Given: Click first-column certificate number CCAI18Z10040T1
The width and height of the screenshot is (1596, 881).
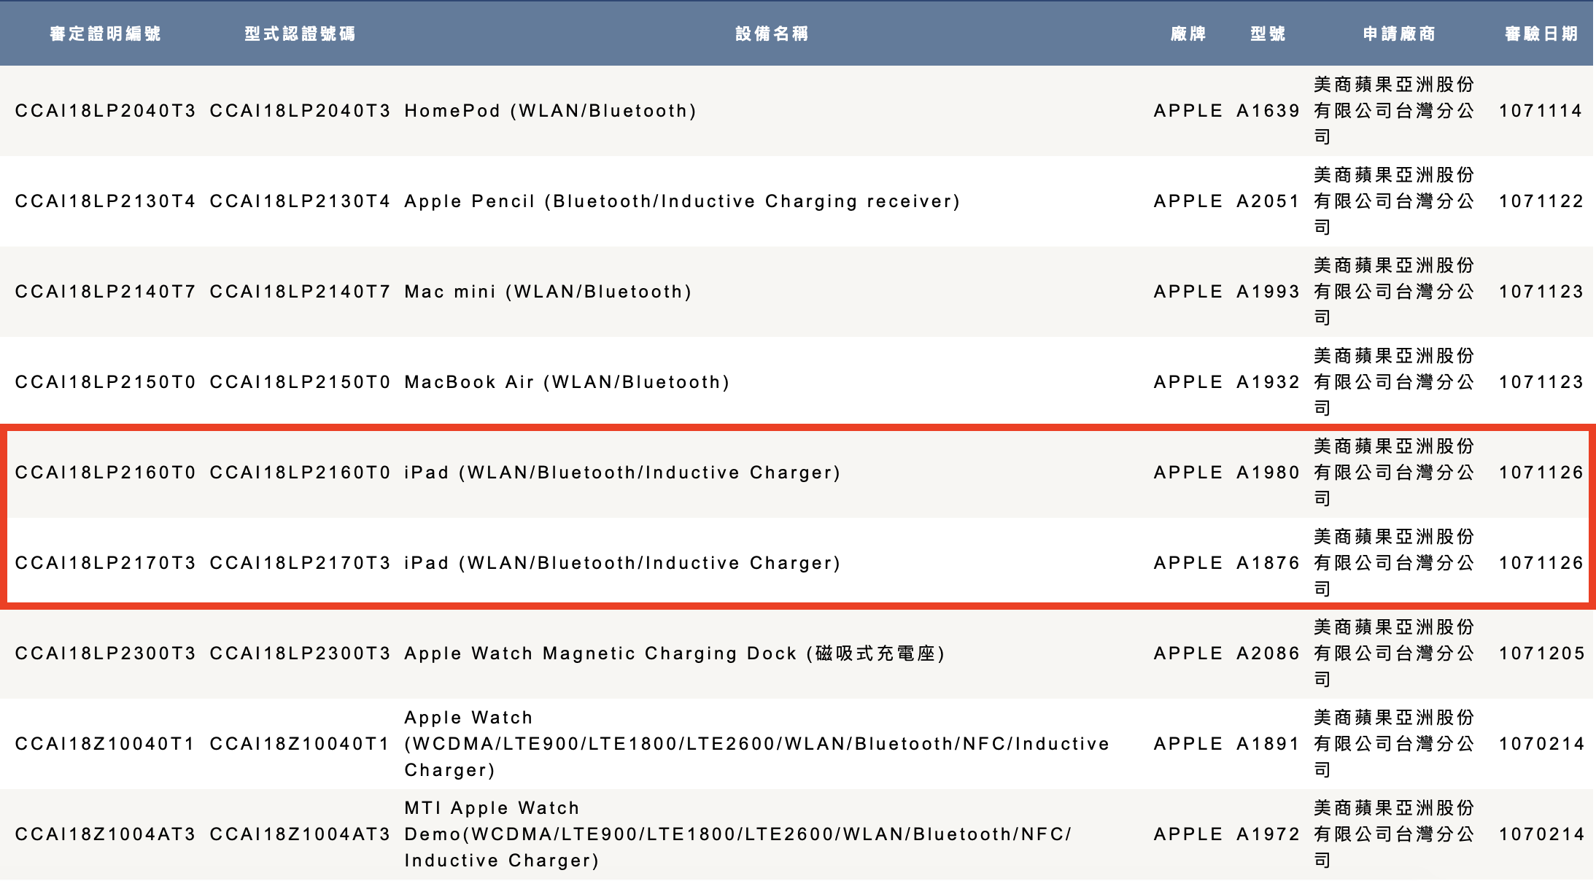Looking at the screenshot, I should (105, 744).
